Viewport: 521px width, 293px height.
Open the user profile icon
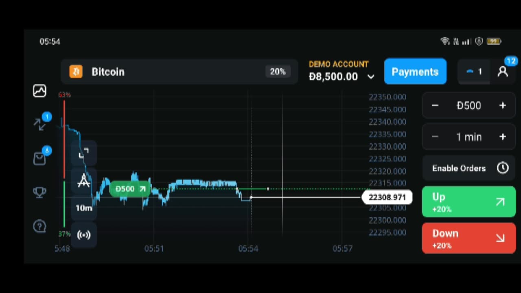pyautogui.click(x=503, y=72)
